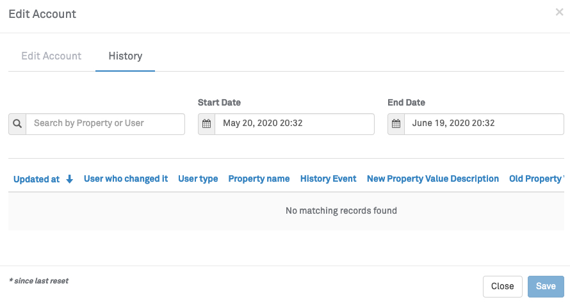Close the Edit Account dialog with X
Viewport: 570px width, 302px height.
[559, 13]
